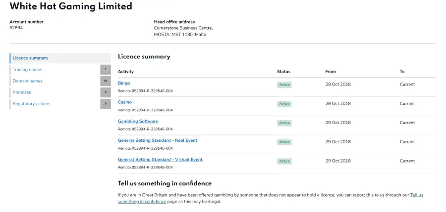Open the Licence summary tab
446x212 pixels.
31,58
